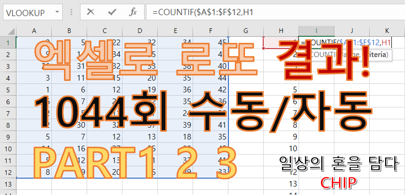Viewport: 405px width, 195px height.
Task: Select column C header
Action: click(105, 31)
